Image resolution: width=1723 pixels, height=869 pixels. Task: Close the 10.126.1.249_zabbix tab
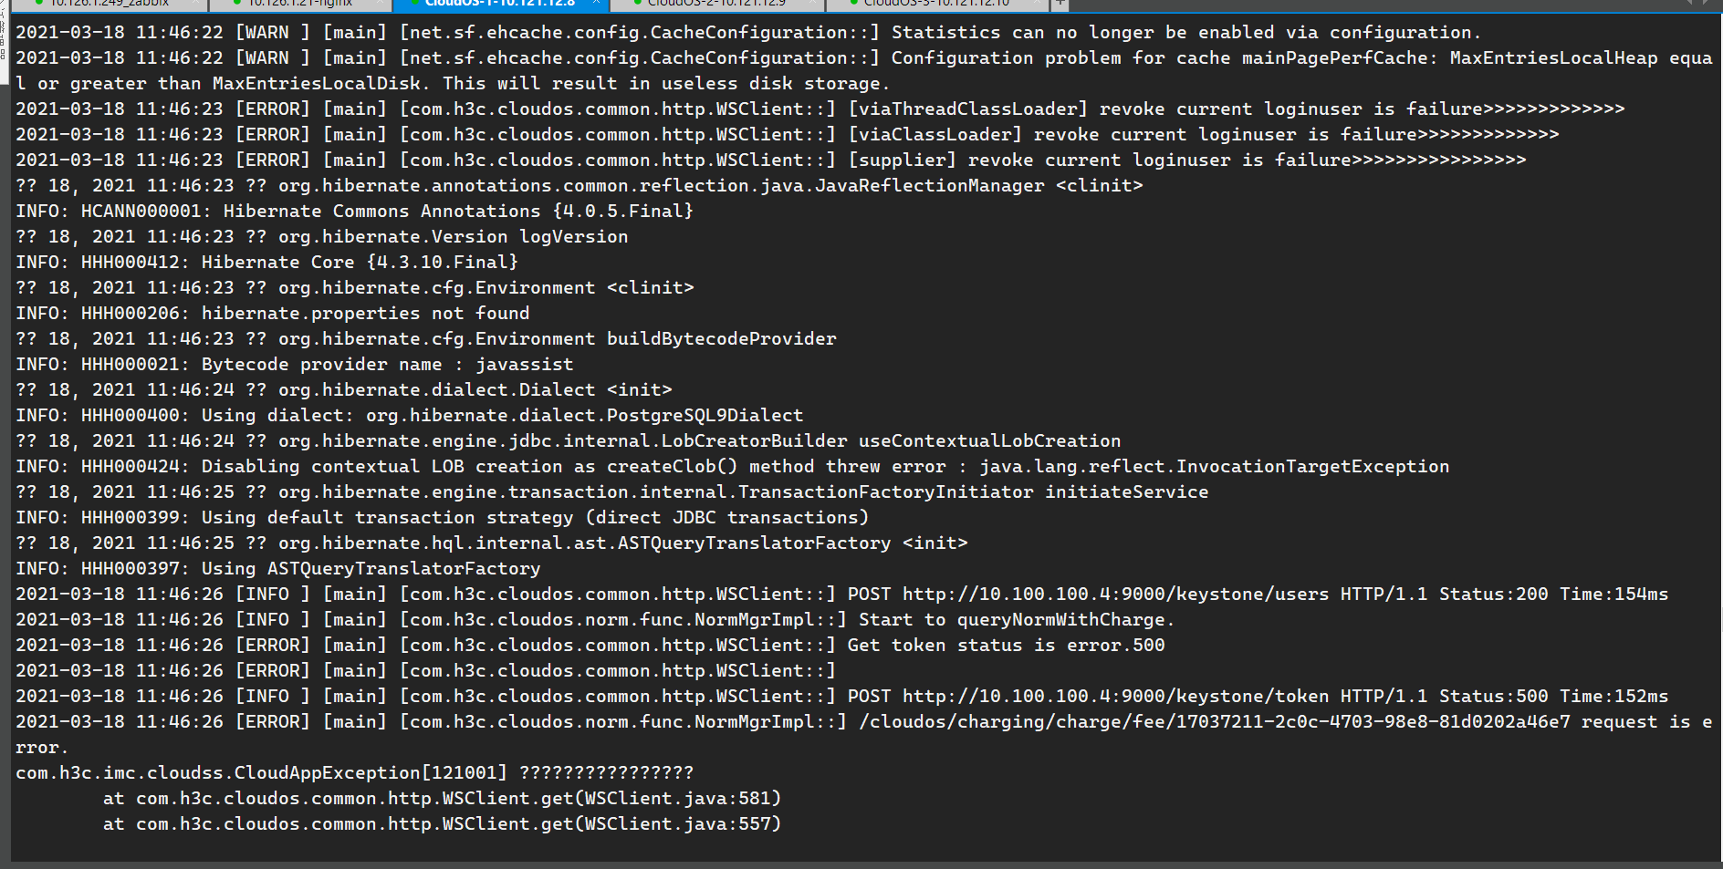click(194, 4)
